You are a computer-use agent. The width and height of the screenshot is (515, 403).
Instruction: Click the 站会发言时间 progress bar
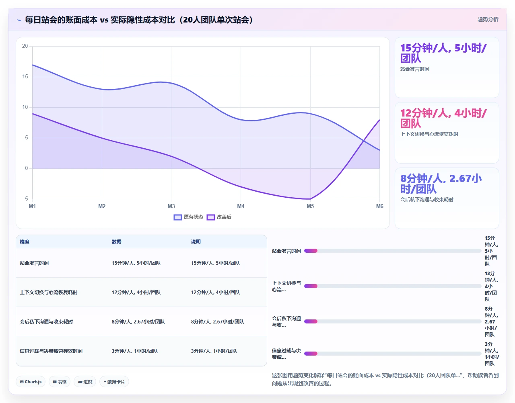pos(393,251)
